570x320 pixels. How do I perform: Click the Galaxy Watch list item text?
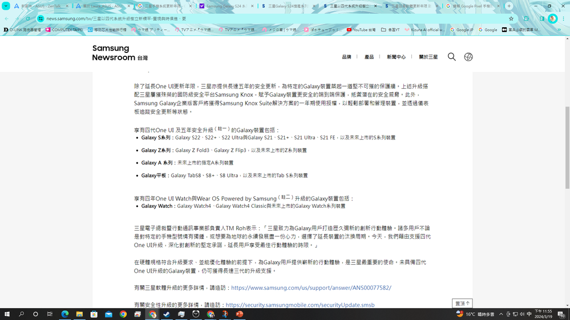[243, 206]
